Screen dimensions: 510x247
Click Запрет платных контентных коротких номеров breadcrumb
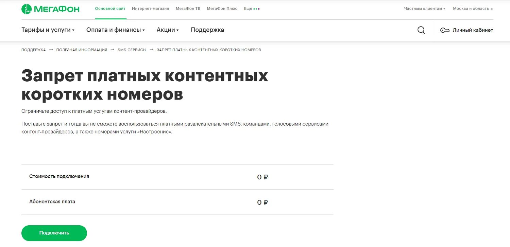pos(209,50)
